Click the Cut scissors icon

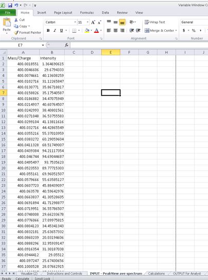click(x=16, y=20)
